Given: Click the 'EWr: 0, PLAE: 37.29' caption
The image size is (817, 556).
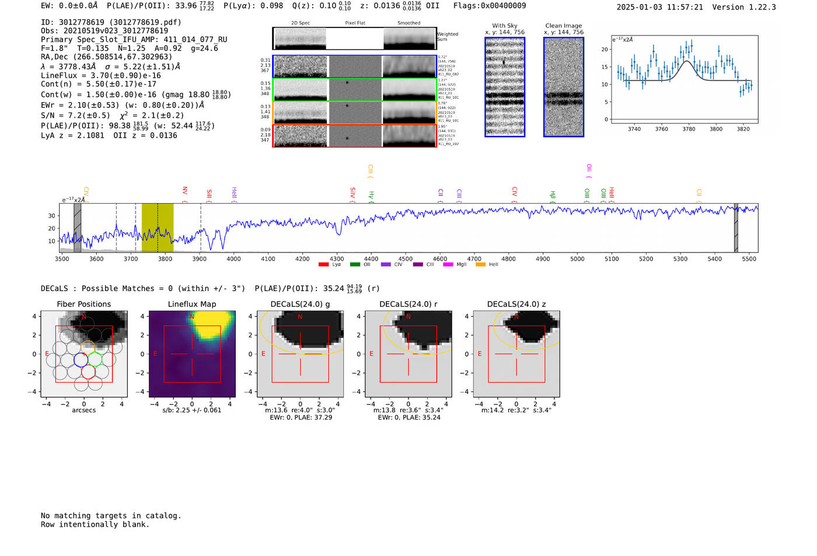Looking at the screenshot, I should [x=301, y=418].
